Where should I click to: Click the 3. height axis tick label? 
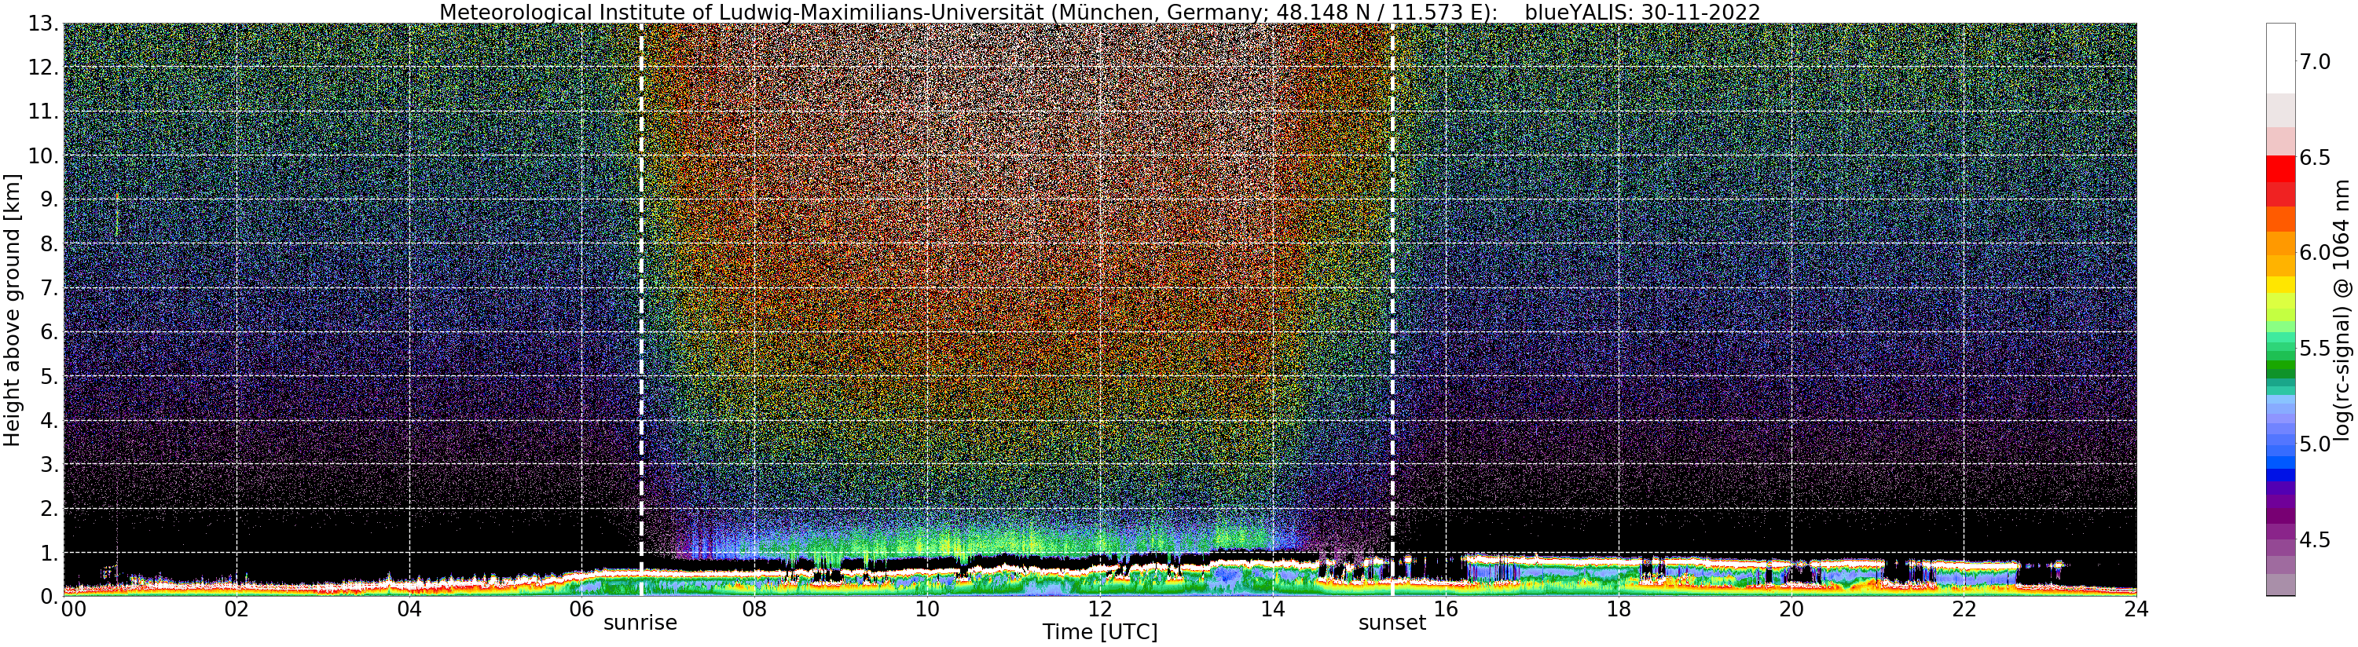[48, 464]
